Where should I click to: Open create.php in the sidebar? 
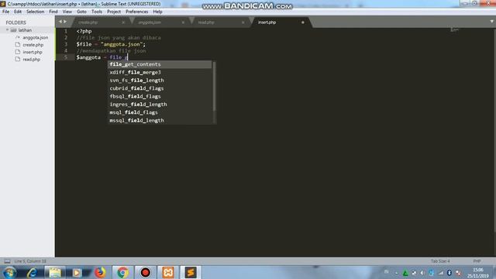click(x=33, y=45)
